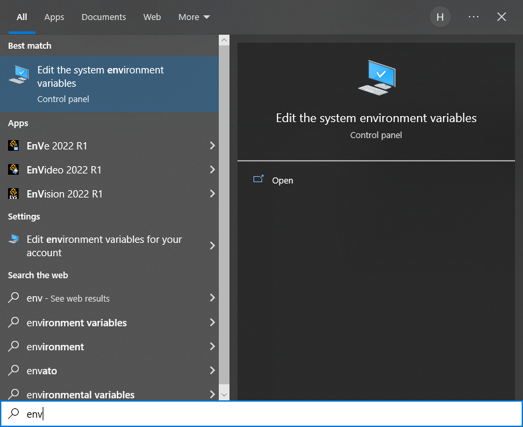Click the results scrollbar up arrow

pos(224,40)
